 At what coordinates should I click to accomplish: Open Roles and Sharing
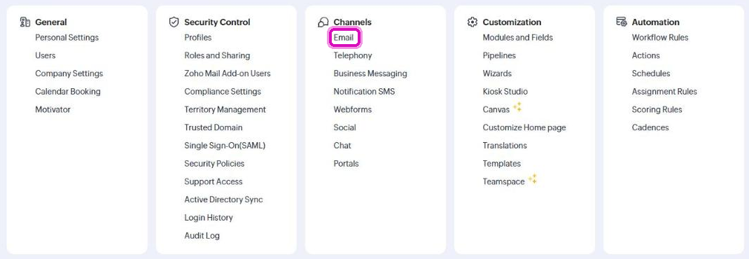pos(217,55)
